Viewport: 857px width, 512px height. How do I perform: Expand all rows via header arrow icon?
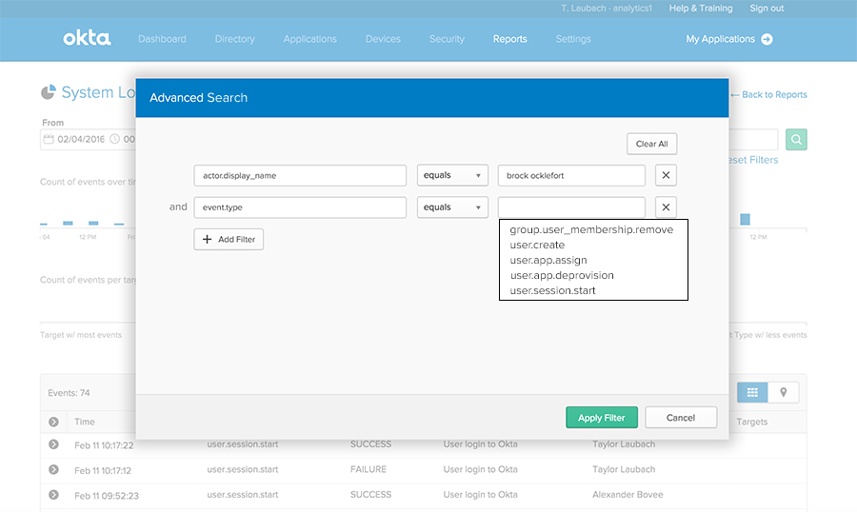pyautogui.click(x=53, y=422)
